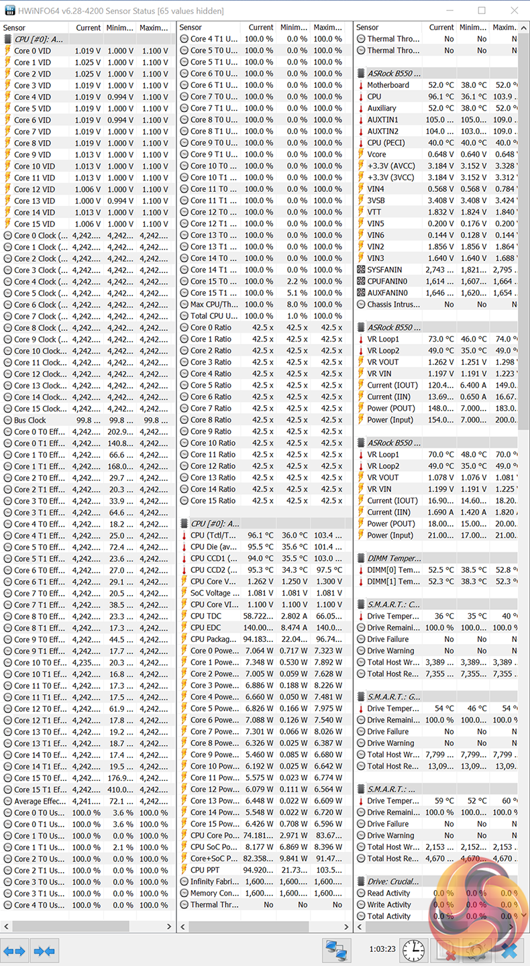
Task: Click the circle icon of Chassis Intrus... row
Action: coord(361,305)
